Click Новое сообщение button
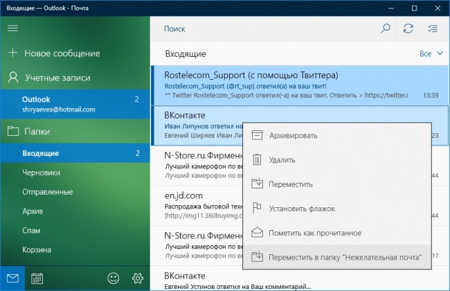 [75, 53]
